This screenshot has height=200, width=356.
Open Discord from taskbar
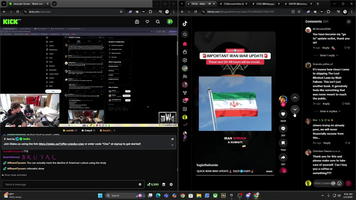click(248, 196)
